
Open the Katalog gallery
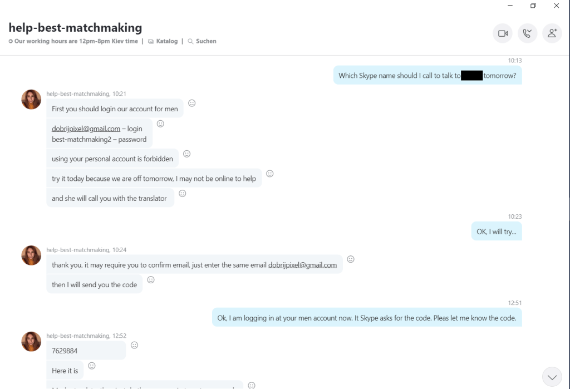(163, 41)
